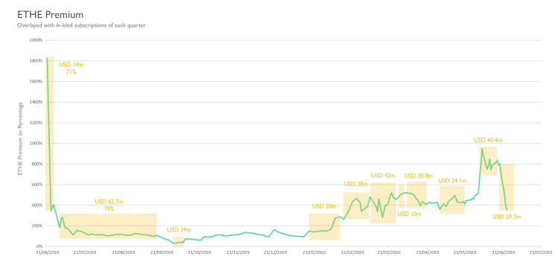Click the USD 20m annotation label
558x271 pixels.
[324, 206]
